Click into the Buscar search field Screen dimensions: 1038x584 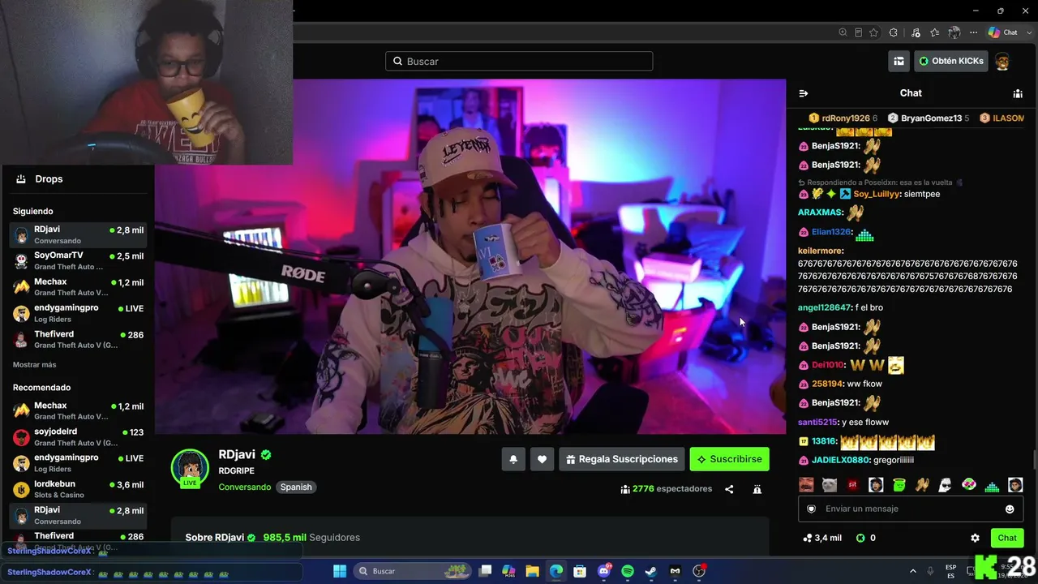(x=519, y=61)
